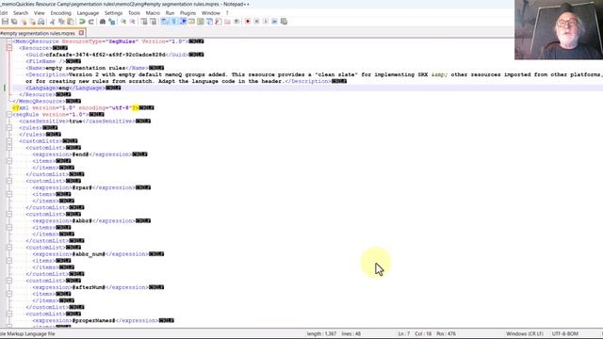
Task: Start macro recording with red record icon
Action: (x=248, y=22)
